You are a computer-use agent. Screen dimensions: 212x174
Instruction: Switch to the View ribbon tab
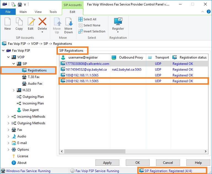point(38,12)
